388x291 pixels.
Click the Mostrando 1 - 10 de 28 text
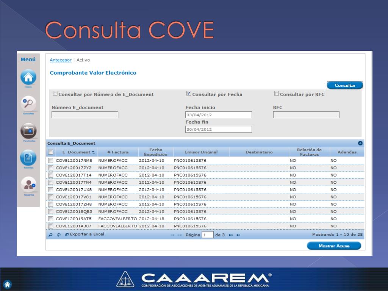tap(337, 235)
